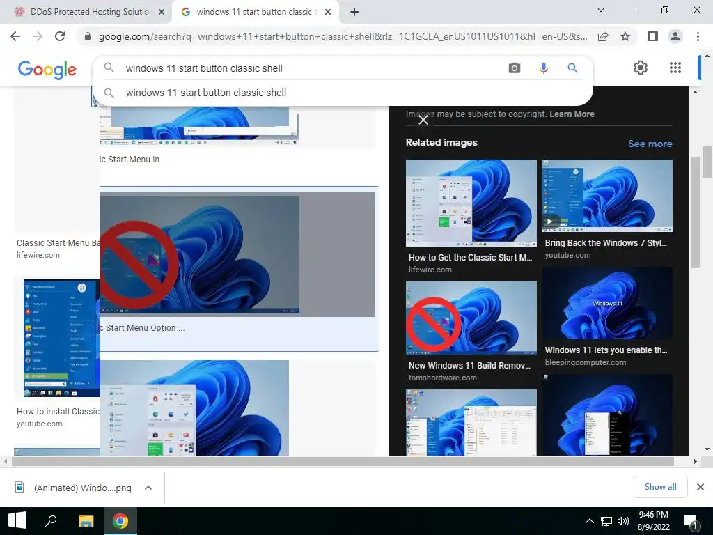Click the site padlock icon

click(88, 36)
